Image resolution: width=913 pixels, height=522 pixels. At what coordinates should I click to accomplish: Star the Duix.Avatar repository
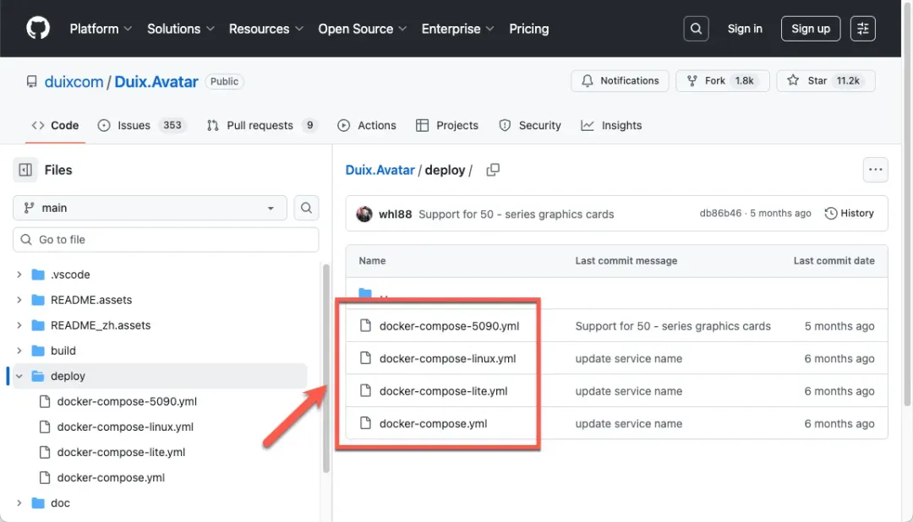point(825,81)
